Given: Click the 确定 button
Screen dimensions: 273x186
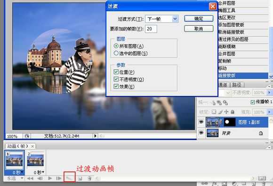Looking at the screenshot, I should click(199, 18).
